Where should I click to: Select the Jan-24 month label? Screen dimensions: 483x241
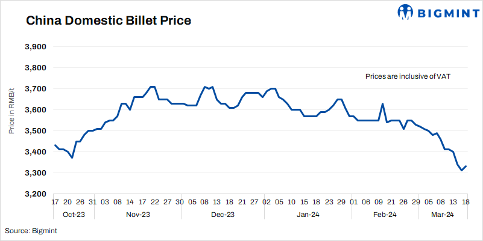tap(306, 215)
